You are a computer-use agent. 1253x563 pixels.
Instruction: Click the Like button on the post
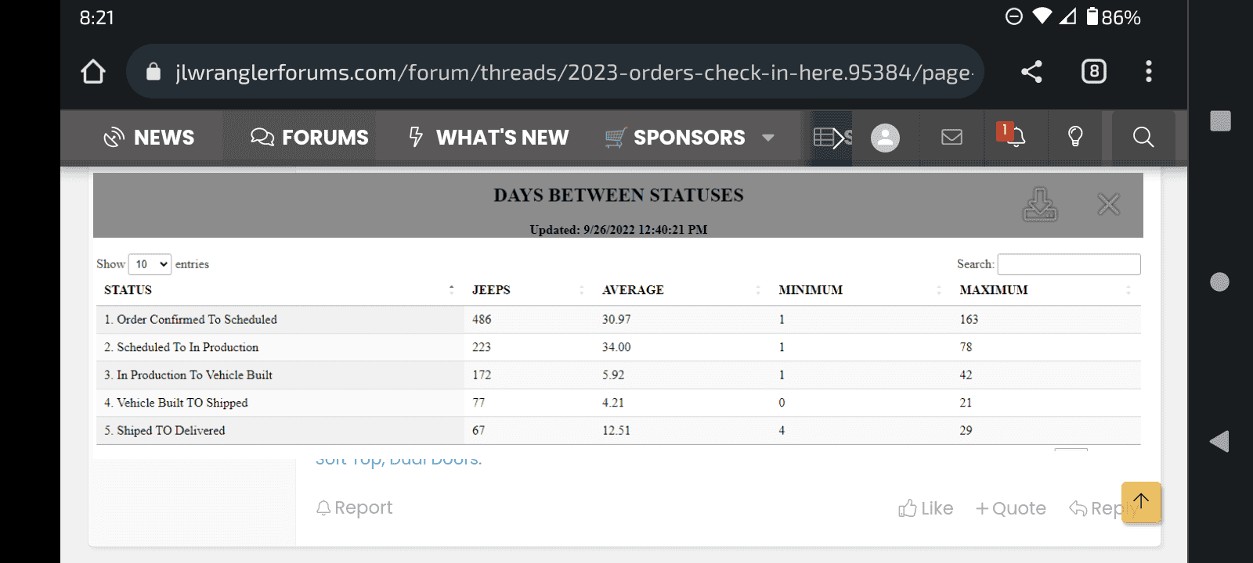pos(926,508)
